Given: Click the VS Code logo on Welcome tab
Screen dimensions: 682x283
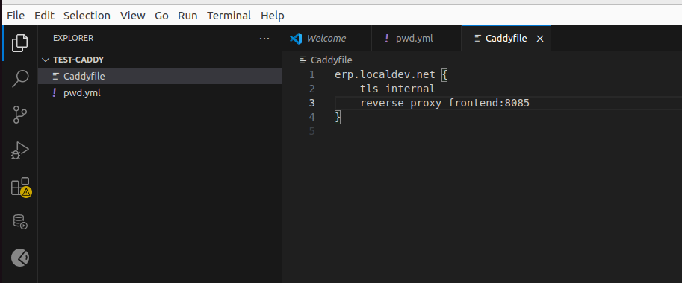Looking at the screenshot, I should click(x=296, y=39).
